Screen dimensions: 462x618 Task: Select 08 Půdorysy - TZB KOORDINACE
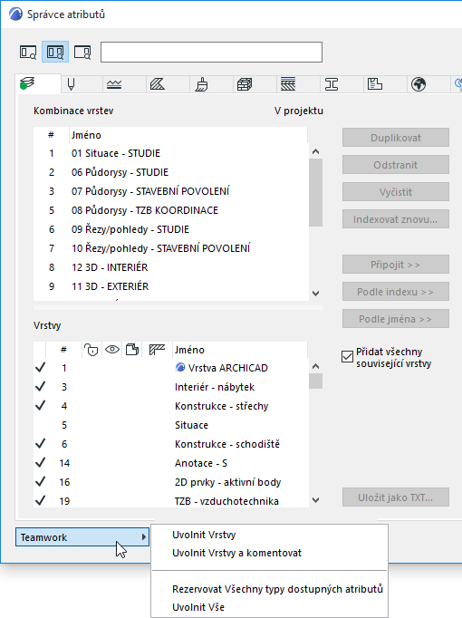[171, 210]
